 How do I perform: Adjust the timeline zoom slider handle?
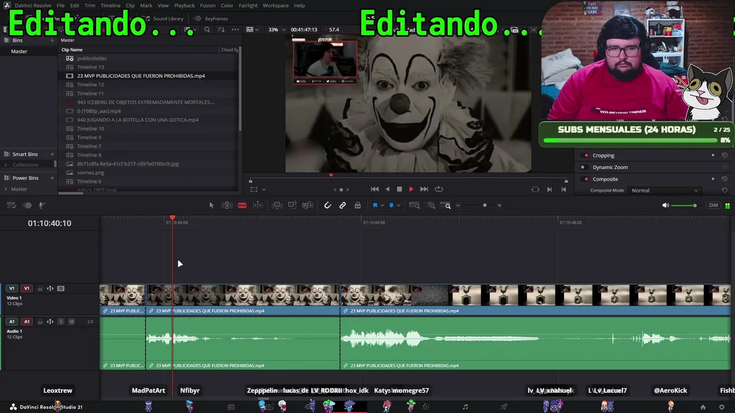[485, 205]
